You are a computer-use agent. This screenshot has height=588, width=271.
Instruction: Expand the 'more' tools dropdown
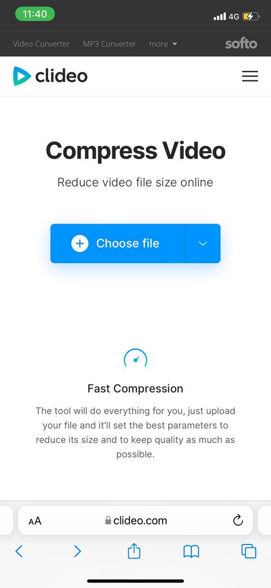click(163, 44)
